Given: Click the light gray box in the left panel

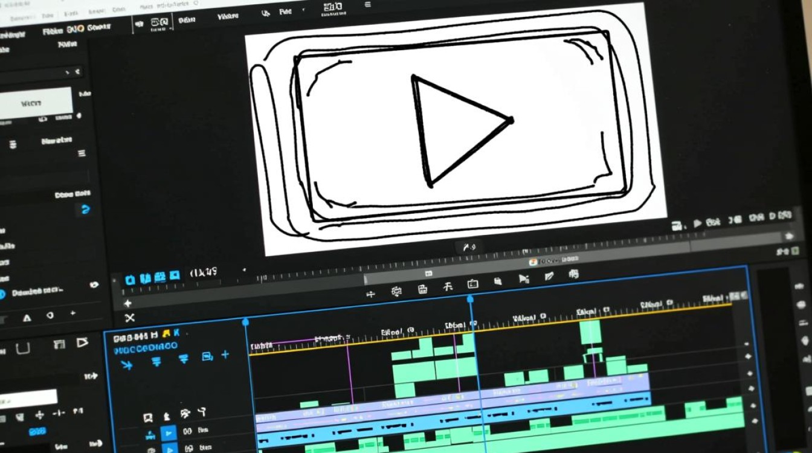Looking at the screenshot, I should tap(36, 102).
